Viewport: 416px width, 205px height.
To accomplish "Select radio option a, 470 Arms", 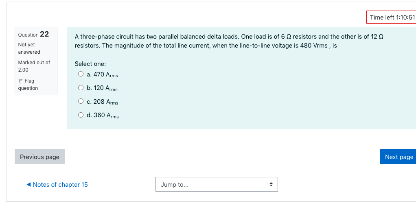I will (x=81, y=74).
